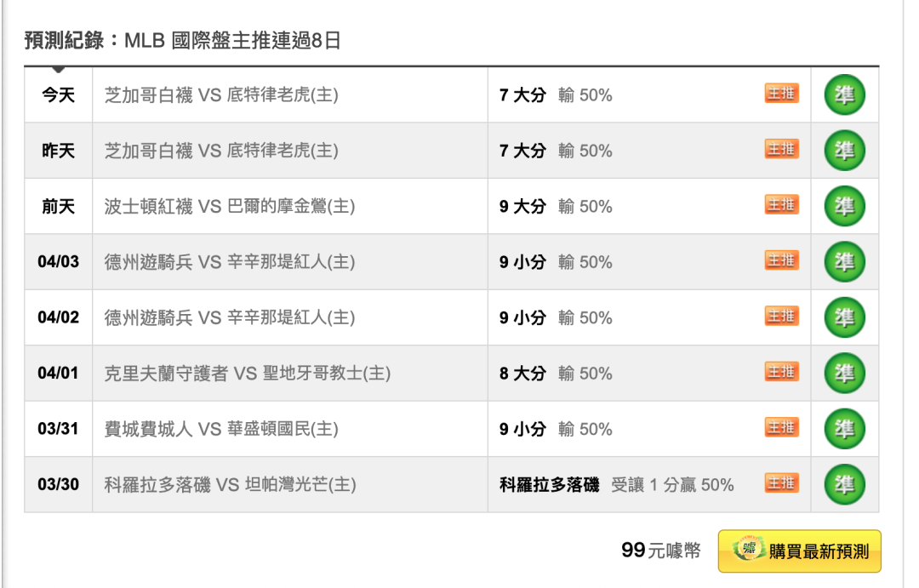Viewport: 919px width, 588px height.
Task: Open 科羅拉多落磯 VS 坦帕灣光芒 matchup
Action: click(x=231, y=485)
